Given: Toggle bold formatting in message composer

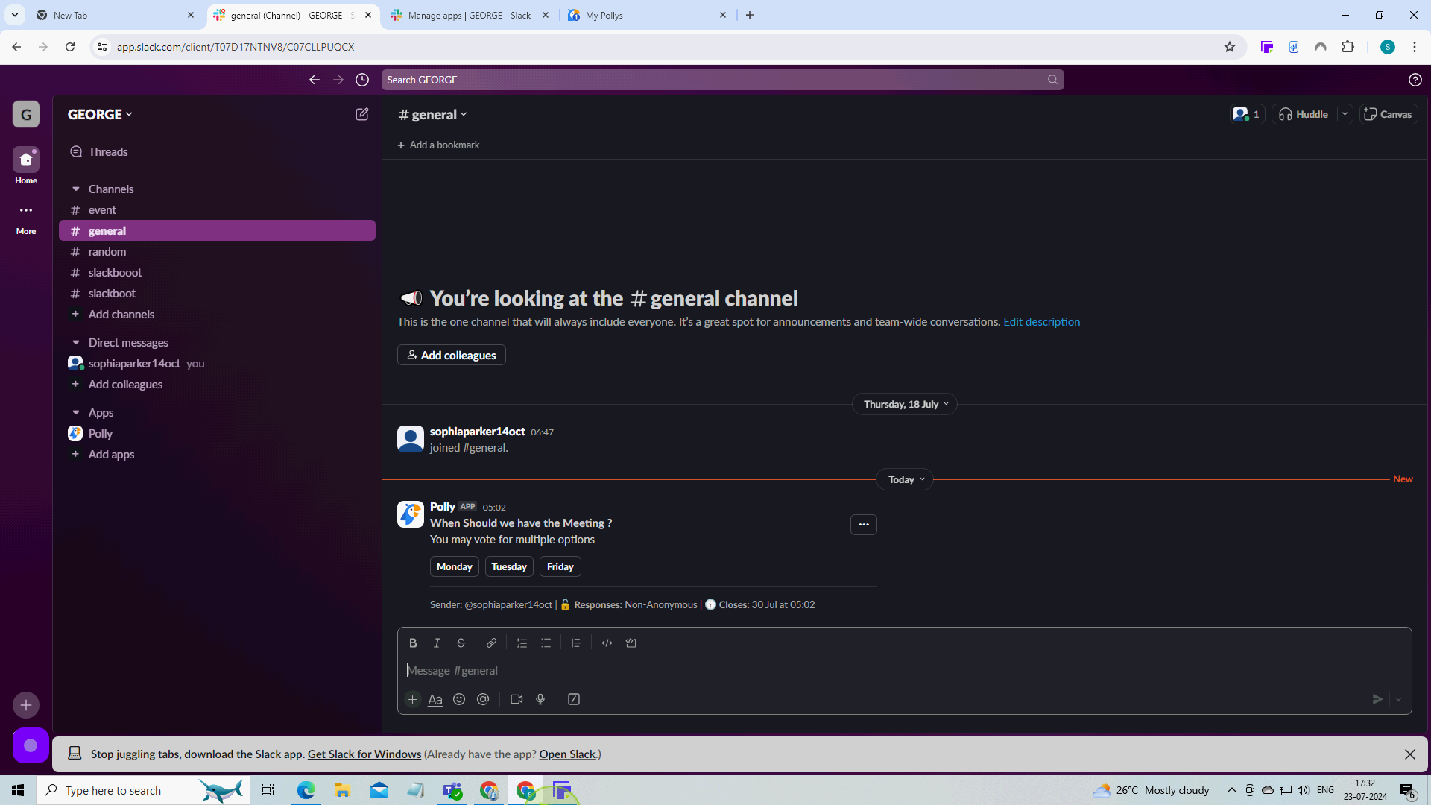Looking at the screenshot, I should click(x=413, y=643).
